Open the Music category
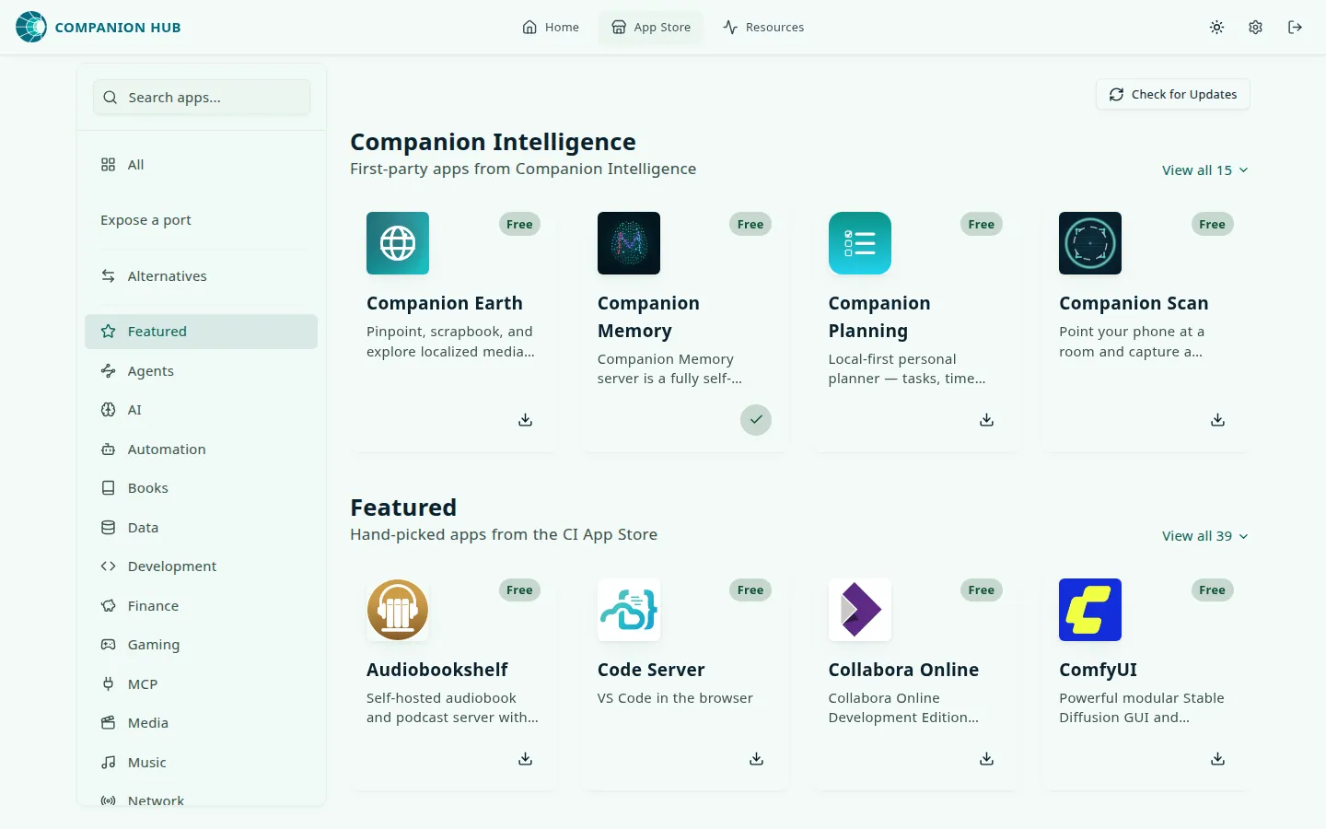The height and width of the screenshot is (829, 1326). [201, 763]
